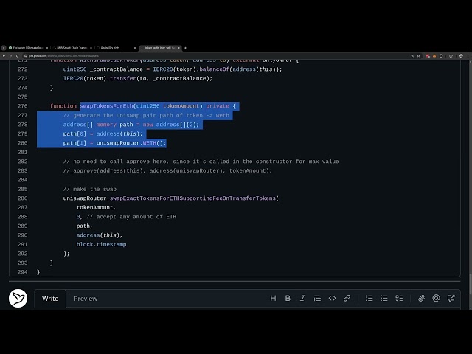This screenshot has width=472, height=354.
Task: Open the browser extensions puzzle menu
Action: click(441, 56)
